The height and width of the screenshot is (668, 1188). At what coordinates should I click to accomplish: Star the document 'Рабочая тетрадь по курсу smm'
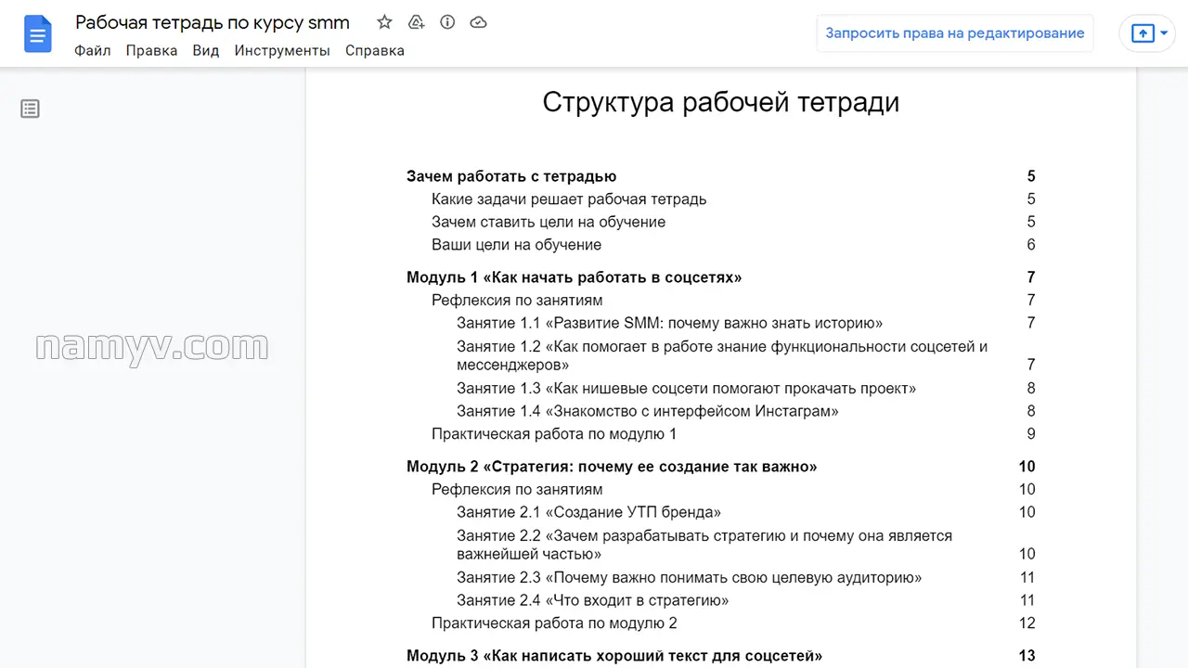pyautogui.click(x=383, y=21)
